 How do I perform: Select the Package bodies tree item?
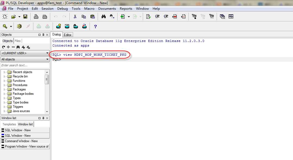pyautogui.click(x=23, y=94)
